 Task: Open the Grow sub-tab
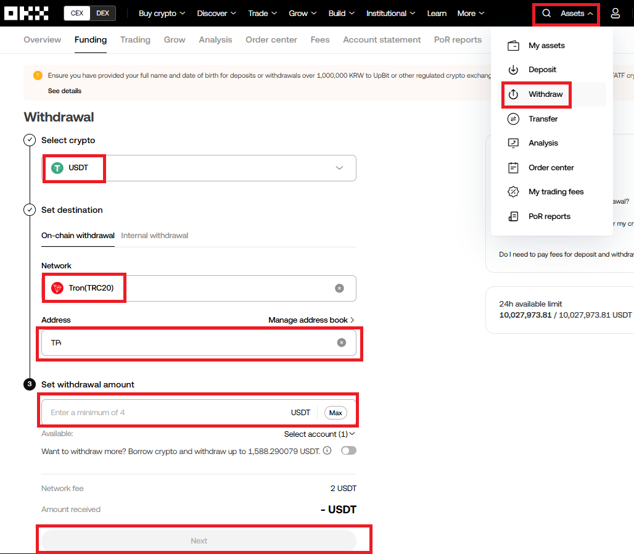click(175, 39)
